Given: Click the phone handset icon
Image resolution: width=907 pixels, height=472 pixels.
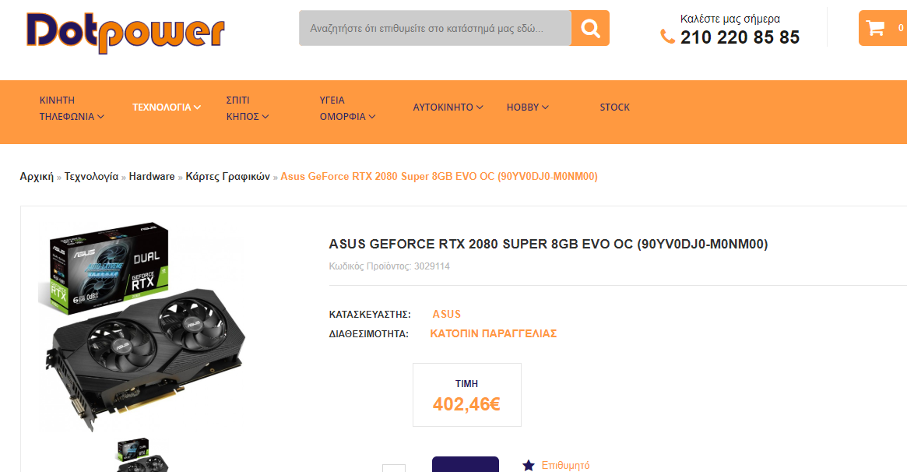Looking at the screenshot, I should click(667, 37).
